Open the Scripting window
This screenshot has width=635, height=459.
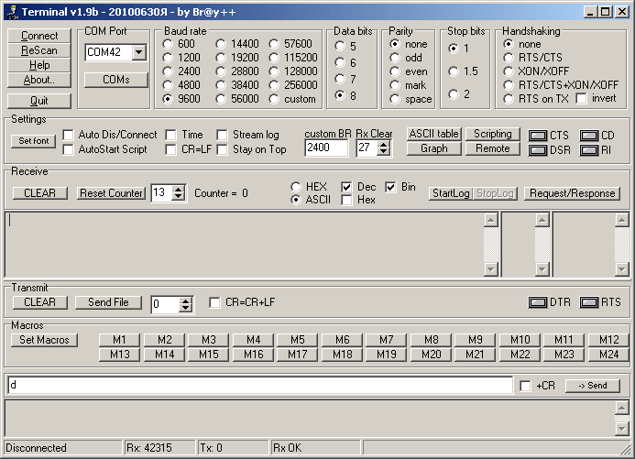(x=492, y=134)
